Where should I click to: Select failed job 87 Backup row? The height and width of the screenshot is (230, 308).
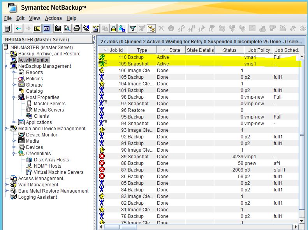click(199, 170)
